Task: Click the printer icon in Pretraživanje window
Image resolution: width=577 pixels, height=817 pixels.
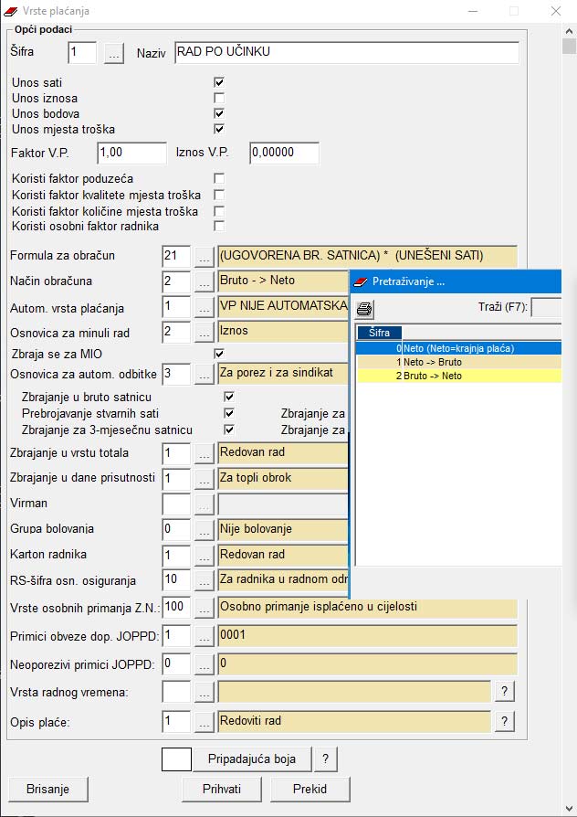Action: pos(364,309)
